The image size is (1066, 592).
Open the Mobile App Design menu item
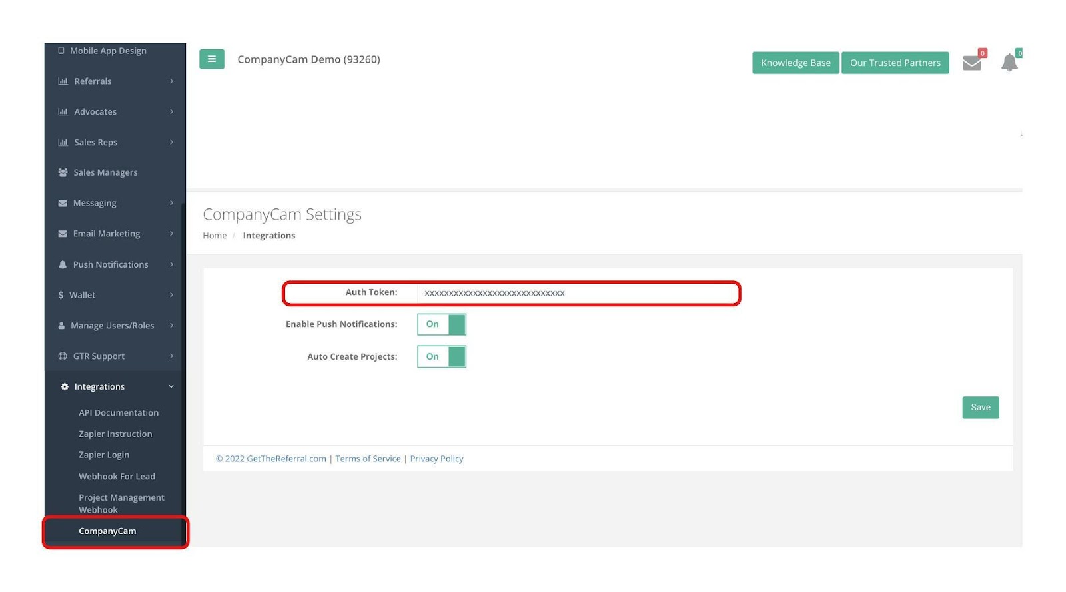coord(108,51)
